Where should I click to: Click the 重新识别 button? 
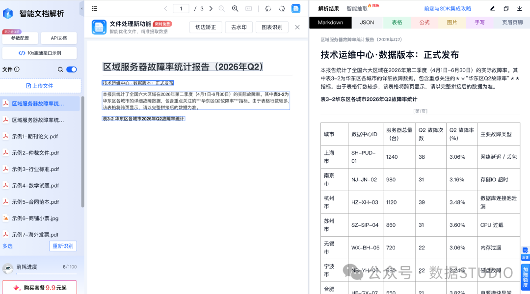(63, 246)
